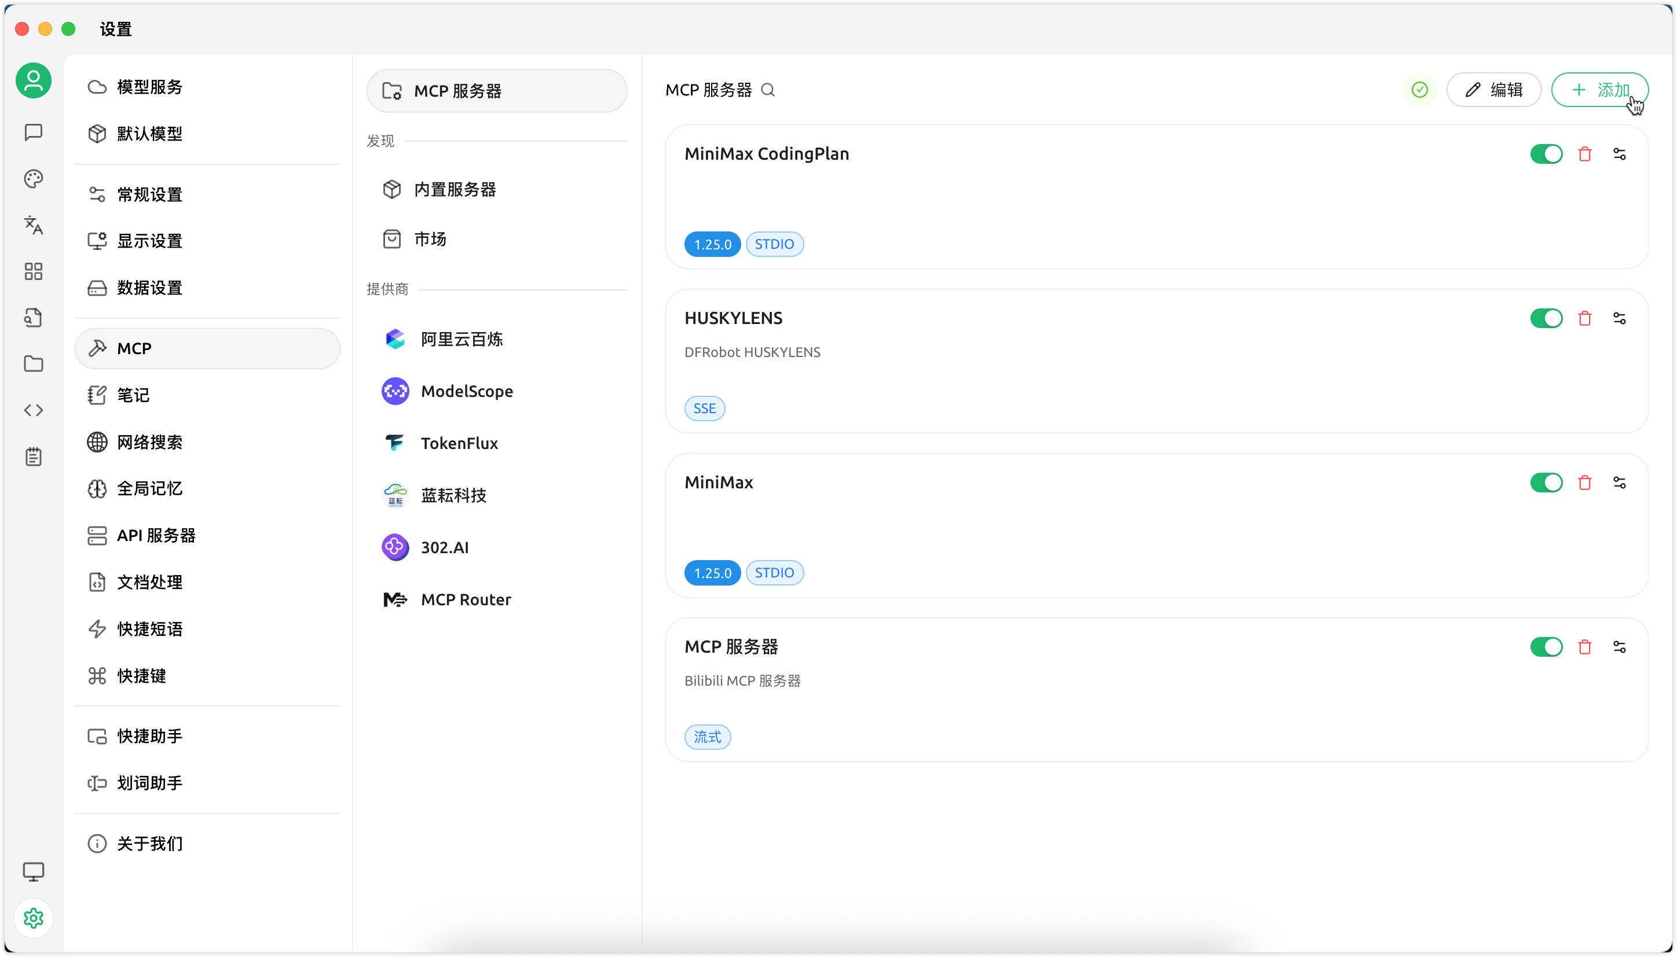This screenshot has height=957, width=1677.
Task: Click the green checkmark status icon
Action: coord(1419,90)
